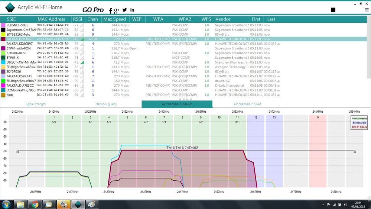Select the O2MobileWiFi_7B50 network
This screenshot has height=209, width=371.
click(183, 90)
